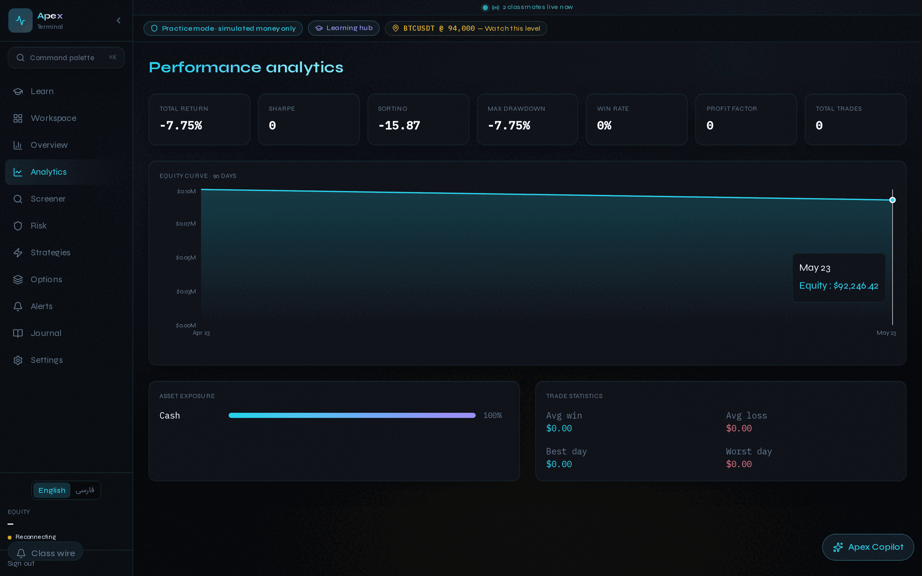Click the Reconnecting status indicator
The height and width of the screenshot is (576, 922).
tap(32, 537)
